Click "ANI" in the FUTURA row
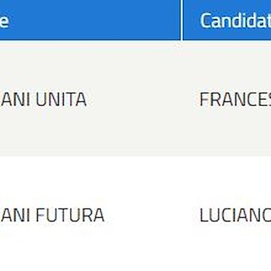Screen dimensions: 271x271 (15, 215)
